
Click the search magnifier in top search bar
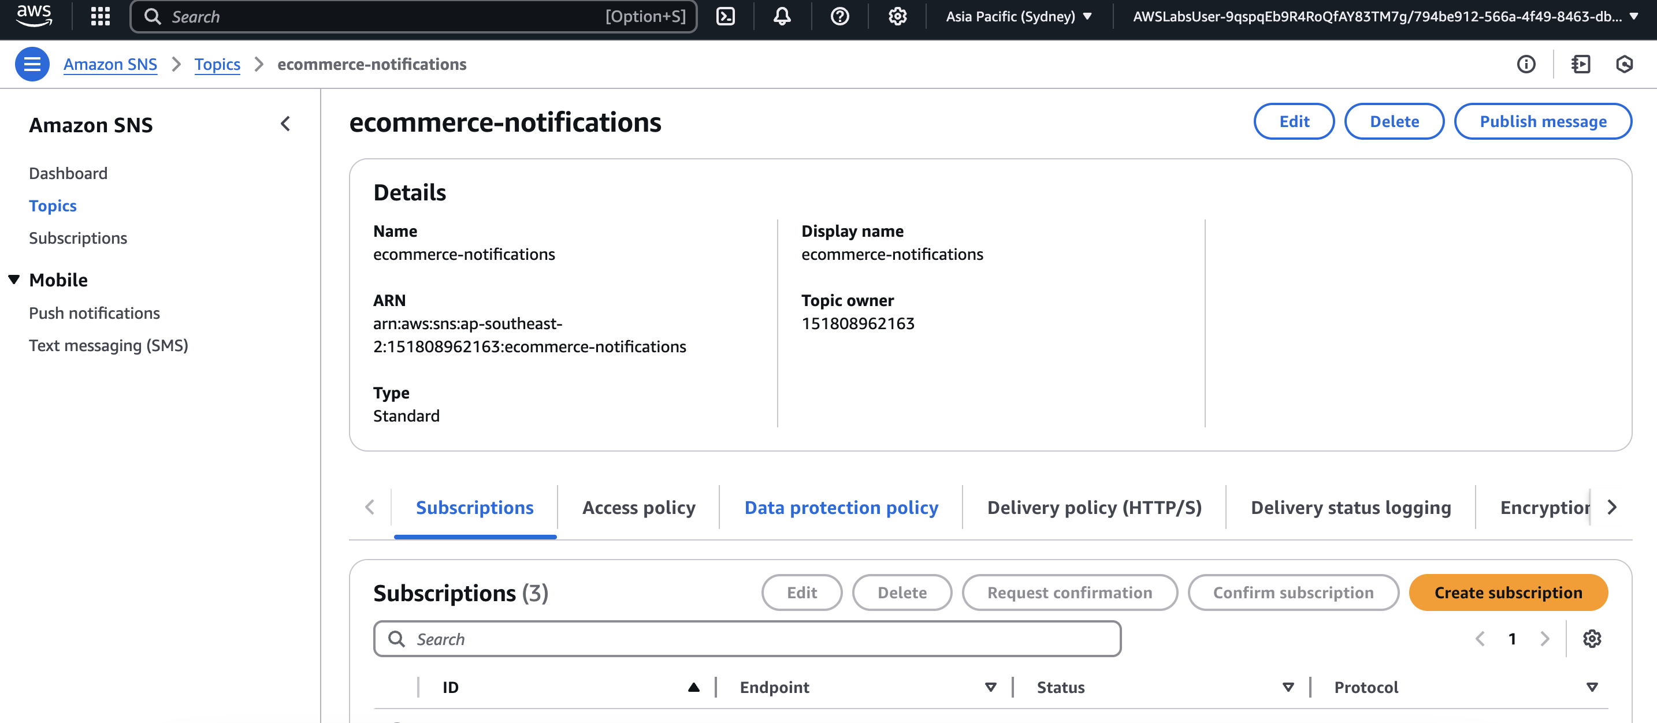tap(153, 16)
